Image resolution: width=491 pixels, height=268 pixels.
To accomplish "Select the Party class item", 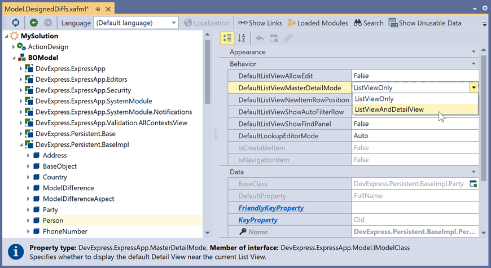I will tap(50, 210).
